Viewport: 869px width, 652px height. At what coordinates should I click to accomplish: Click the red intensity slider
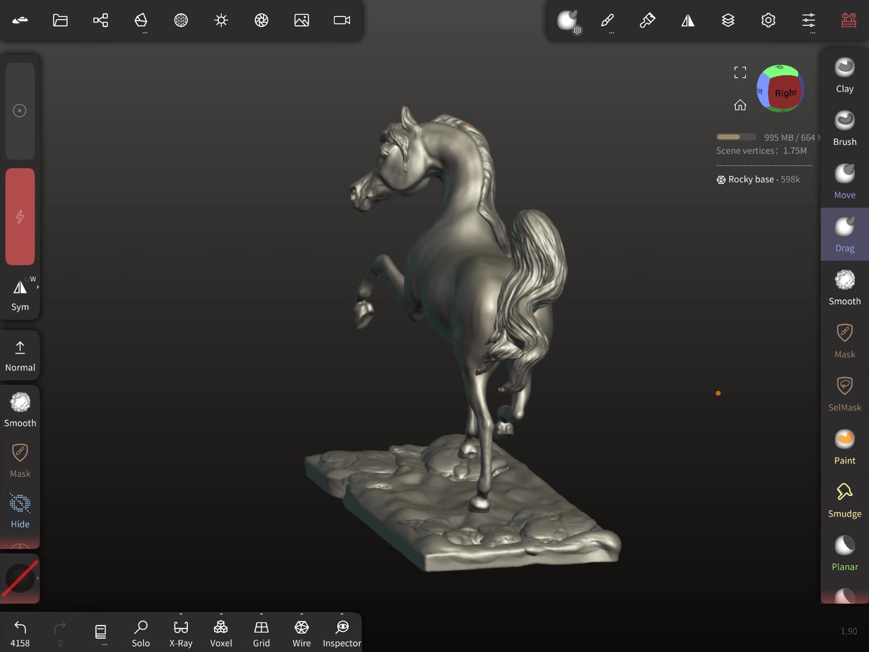point(20,217)
